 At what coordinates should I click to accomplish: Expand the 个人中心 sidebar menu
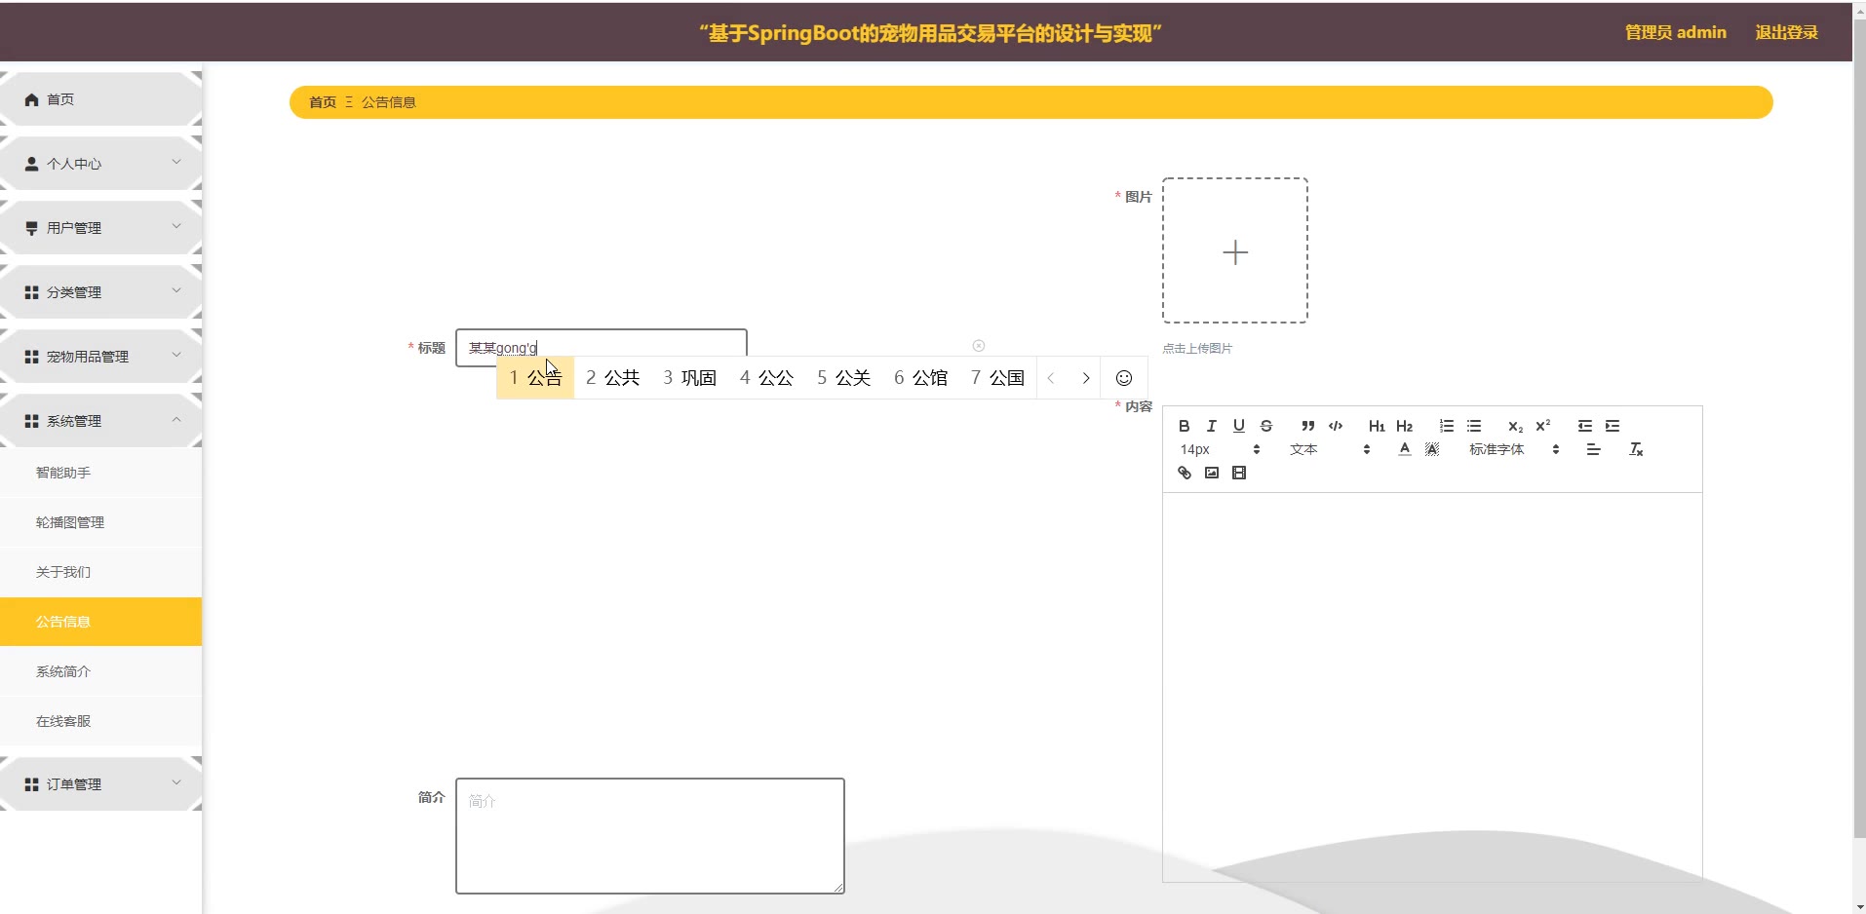100,164
